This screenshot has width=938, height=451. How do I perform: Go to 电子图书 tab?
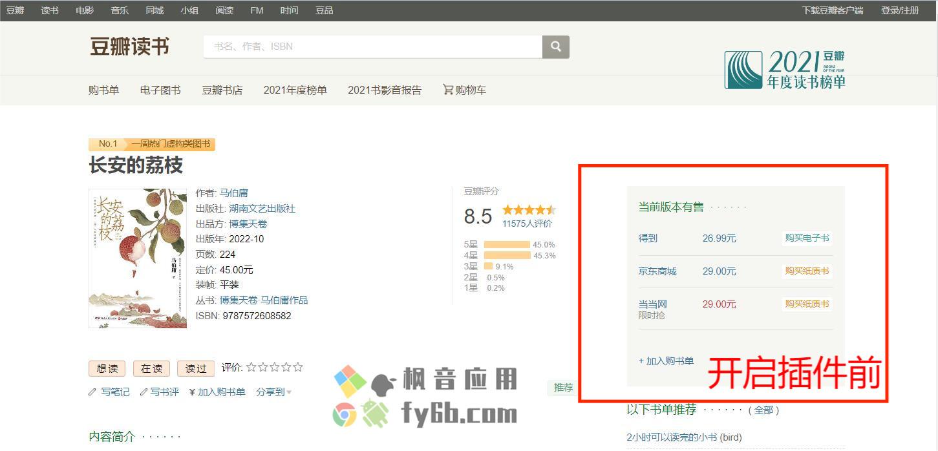(160, 90)
